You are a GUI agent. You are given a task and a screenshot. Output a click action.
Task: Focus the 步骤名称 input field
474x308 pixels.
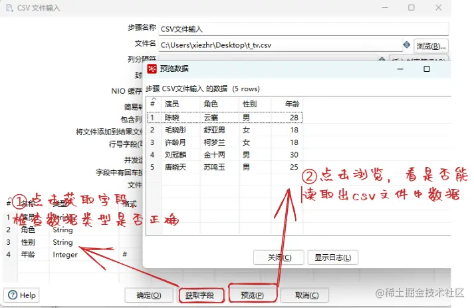(303, 29)
